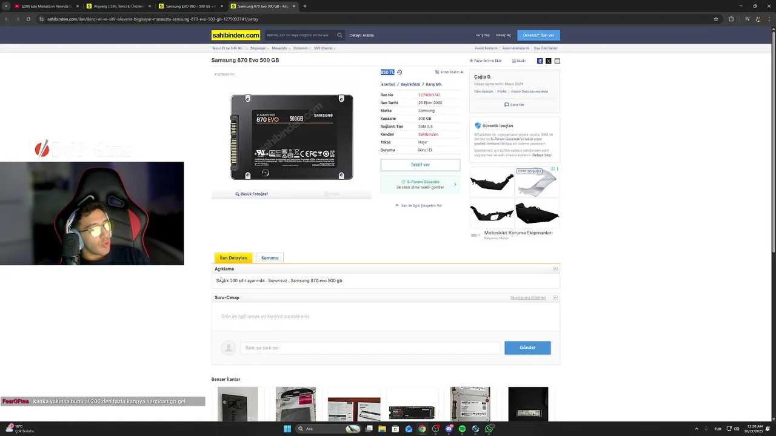Open the taskbar volume control

(x=736, y=429)
